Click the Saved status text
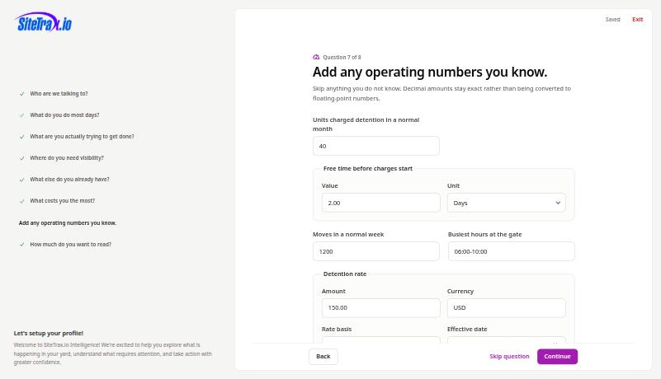 point(612,20)
